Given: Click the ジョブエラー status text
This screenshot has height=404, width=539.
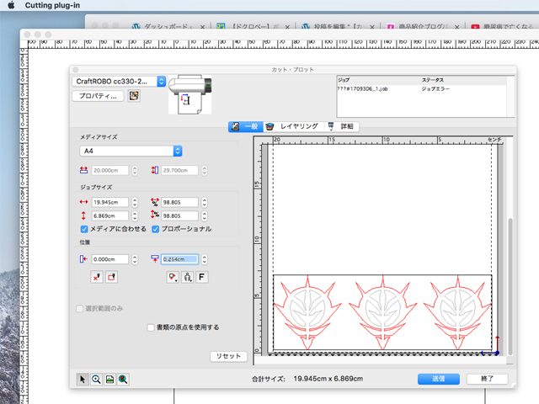Looking at the screenshot, I should 435,89.
